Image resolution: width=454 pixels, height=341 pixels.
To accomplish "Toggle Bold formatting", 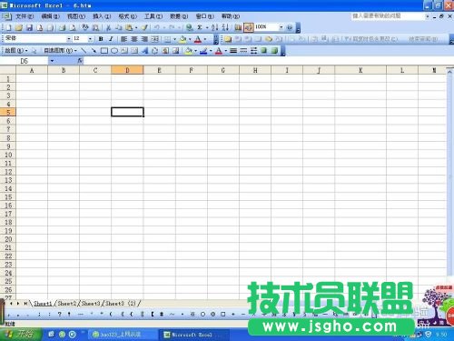I will point(101,39).
